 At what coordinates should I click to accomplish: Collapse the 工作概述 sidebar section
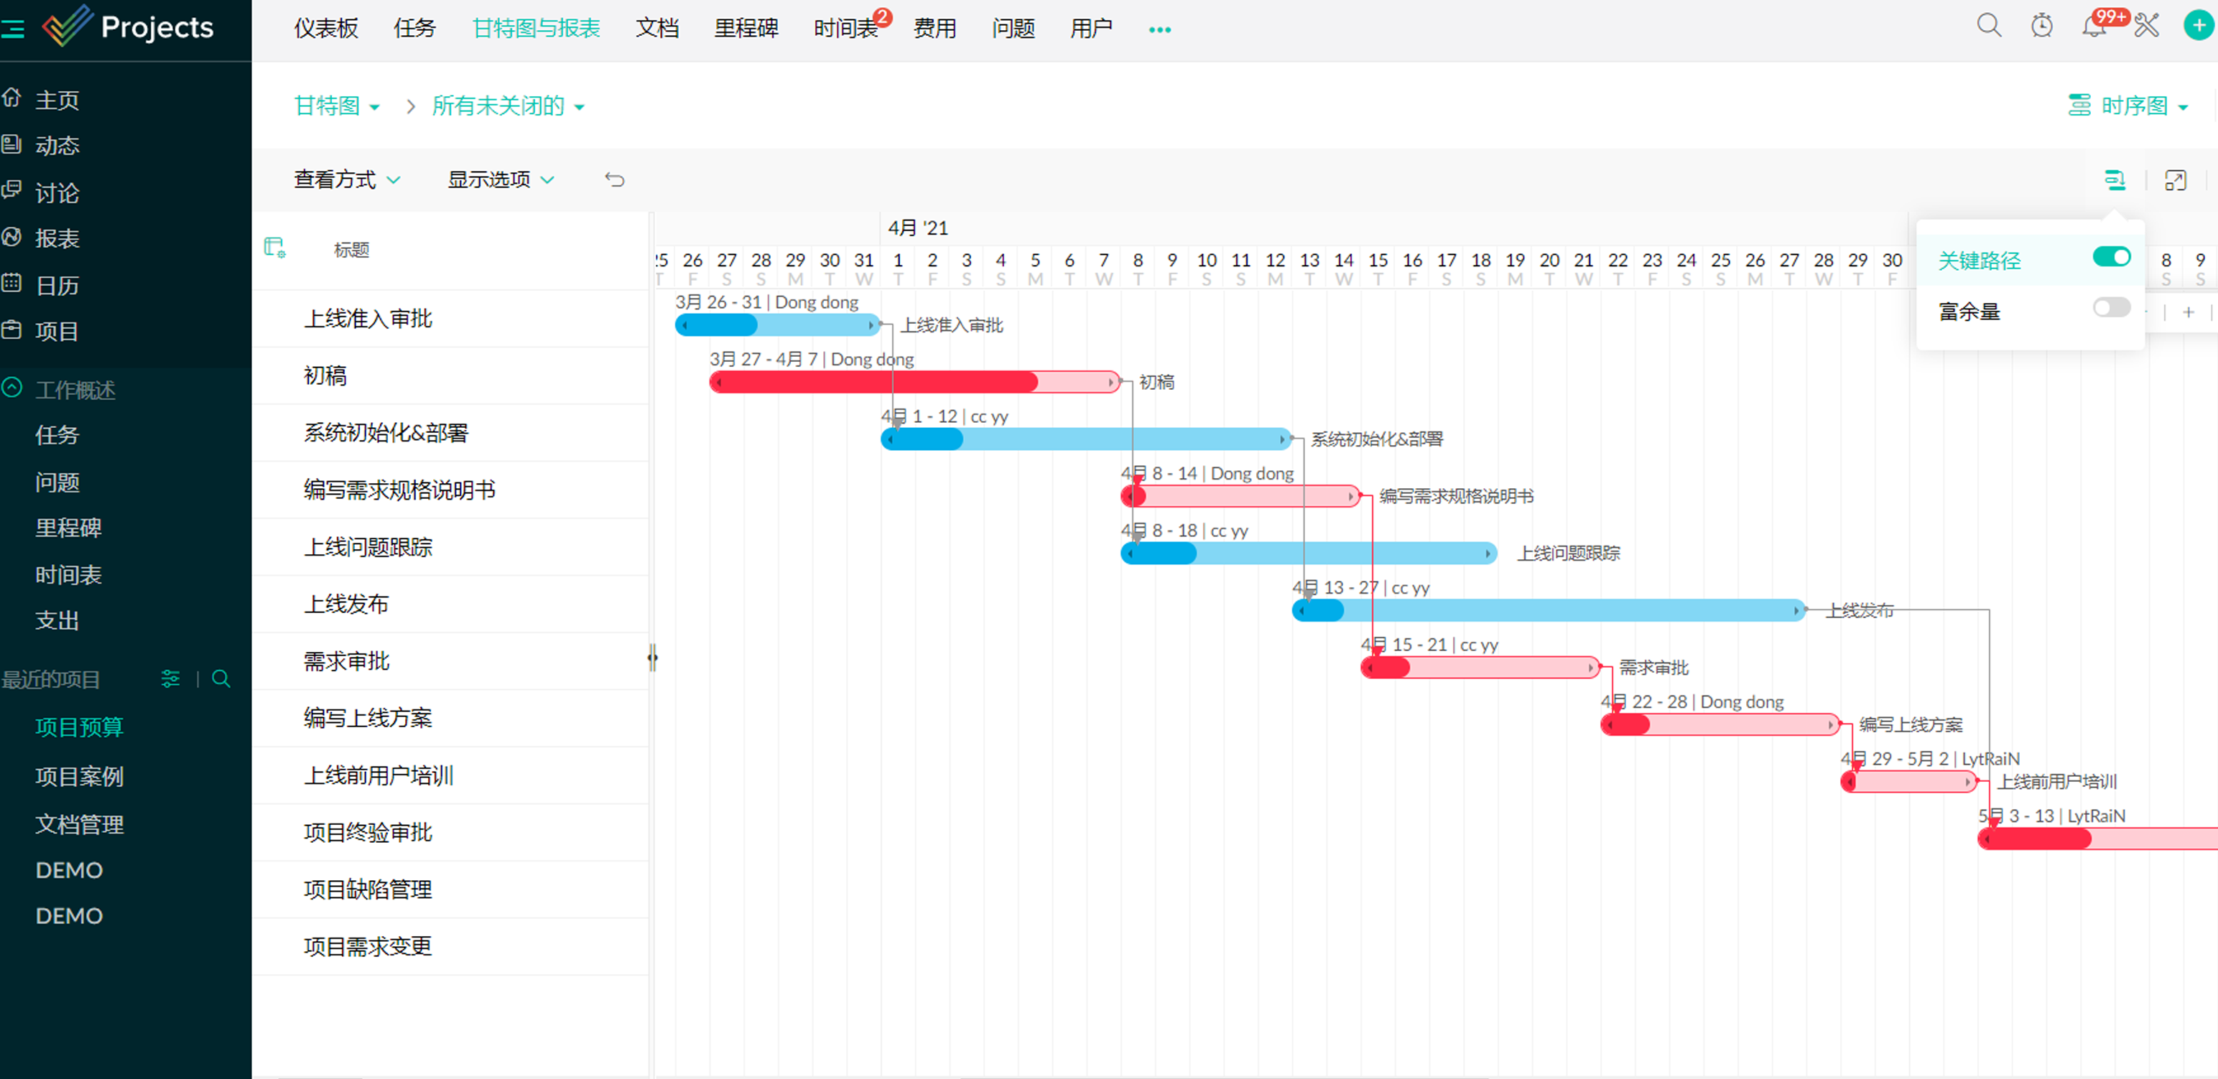point(12,388)
